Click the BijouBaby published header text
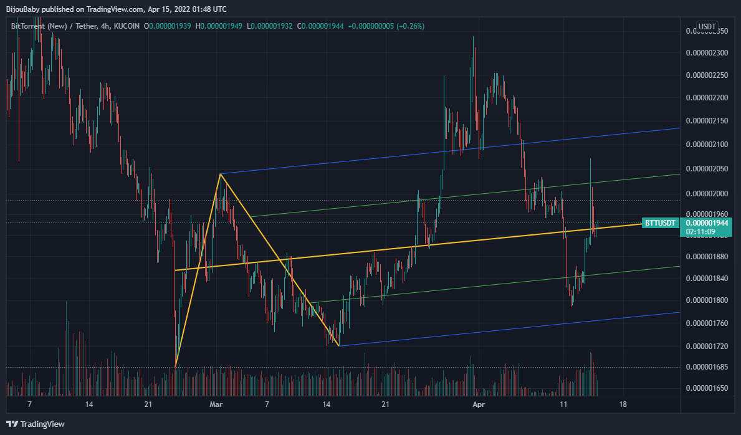 [x=117, y=9]
